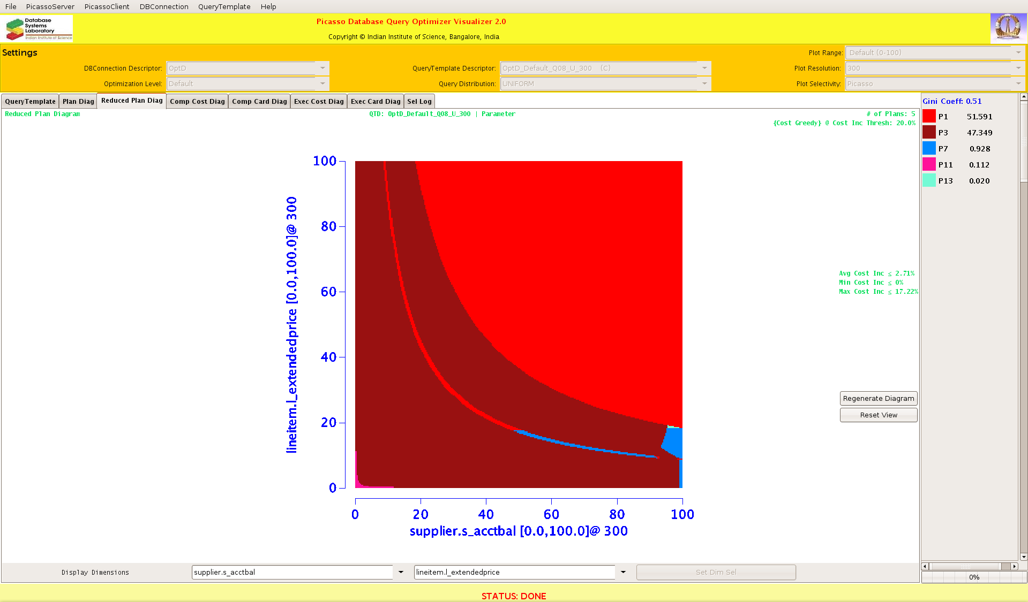Select the blue P7 legend swatch
Screen dimensions: 1028x602
point(929,149)
